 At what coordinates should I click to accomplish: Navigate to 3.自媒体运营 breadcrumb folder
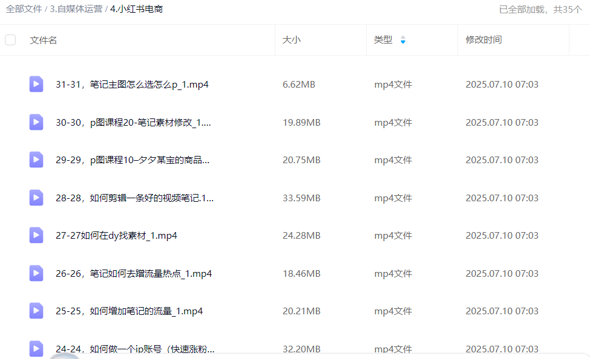point(76,9)
